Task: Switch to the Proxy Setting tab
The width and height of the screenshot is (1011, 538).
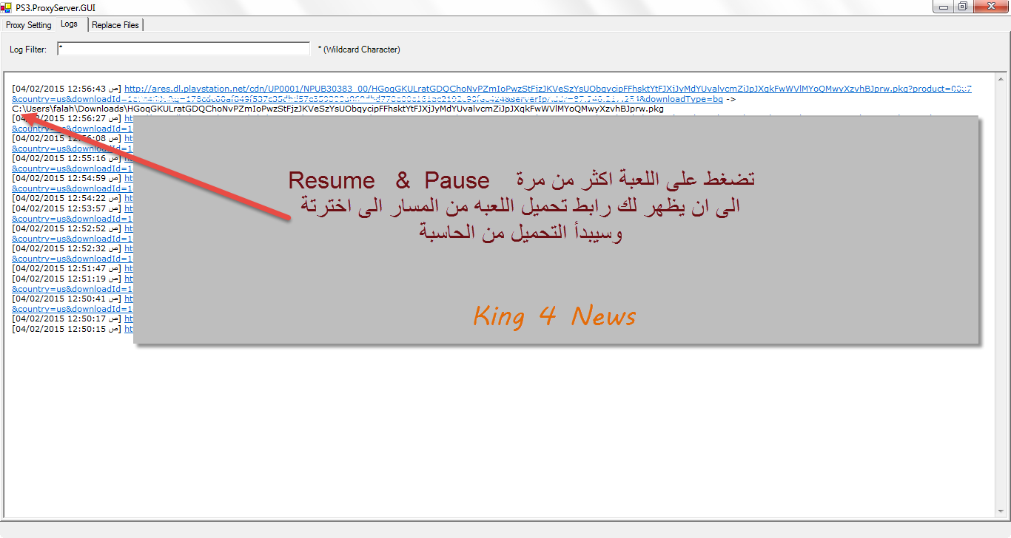Action: click(29, 25)
